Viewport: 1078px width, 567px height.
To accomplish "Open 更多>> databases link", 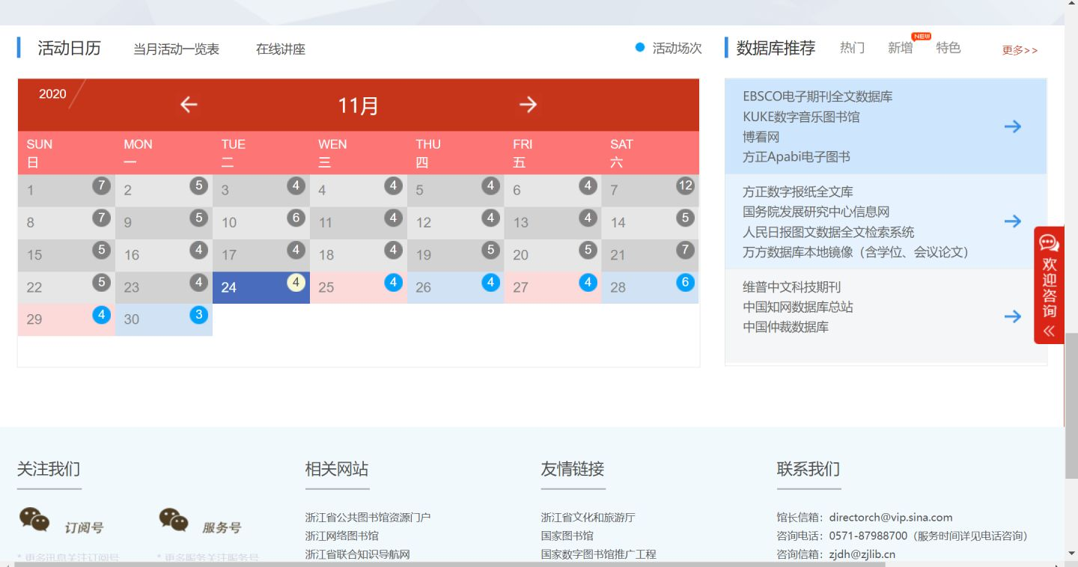I will click(x=1020, y=50).
